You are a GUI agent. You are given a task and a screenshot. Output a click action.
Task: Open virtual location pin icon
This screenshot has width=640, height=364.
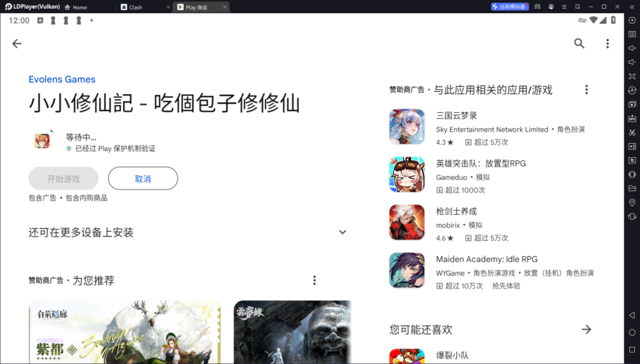click(632, 202)
